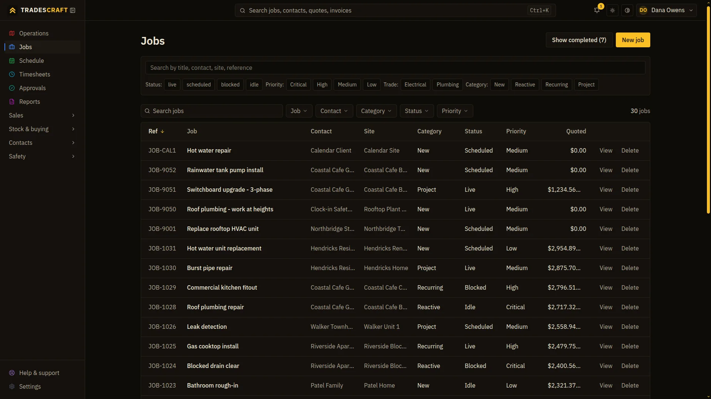711x399 pixels.
Task: Open the Job filter dropdown
Action: [x=299, y=111]
